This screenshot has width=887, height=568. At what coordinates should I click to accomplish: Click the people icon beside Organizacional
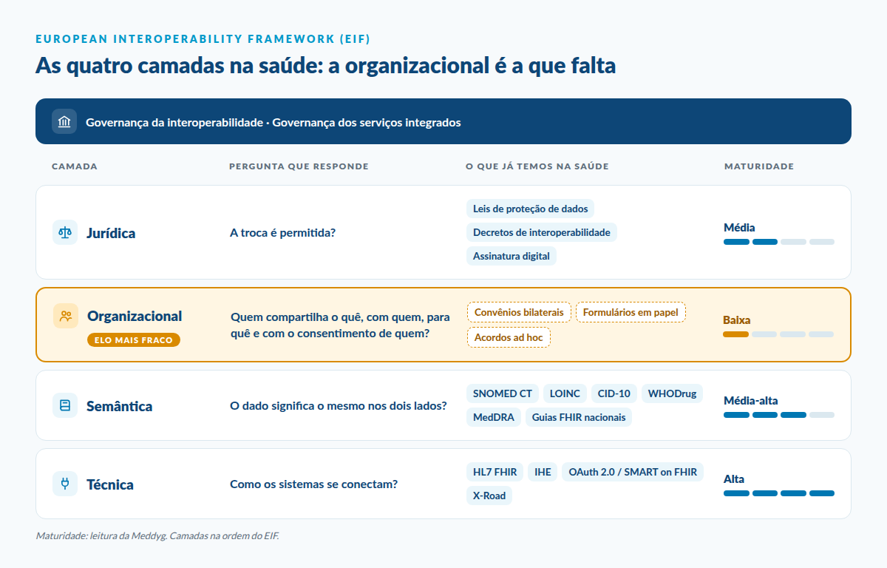pos(66,316)
